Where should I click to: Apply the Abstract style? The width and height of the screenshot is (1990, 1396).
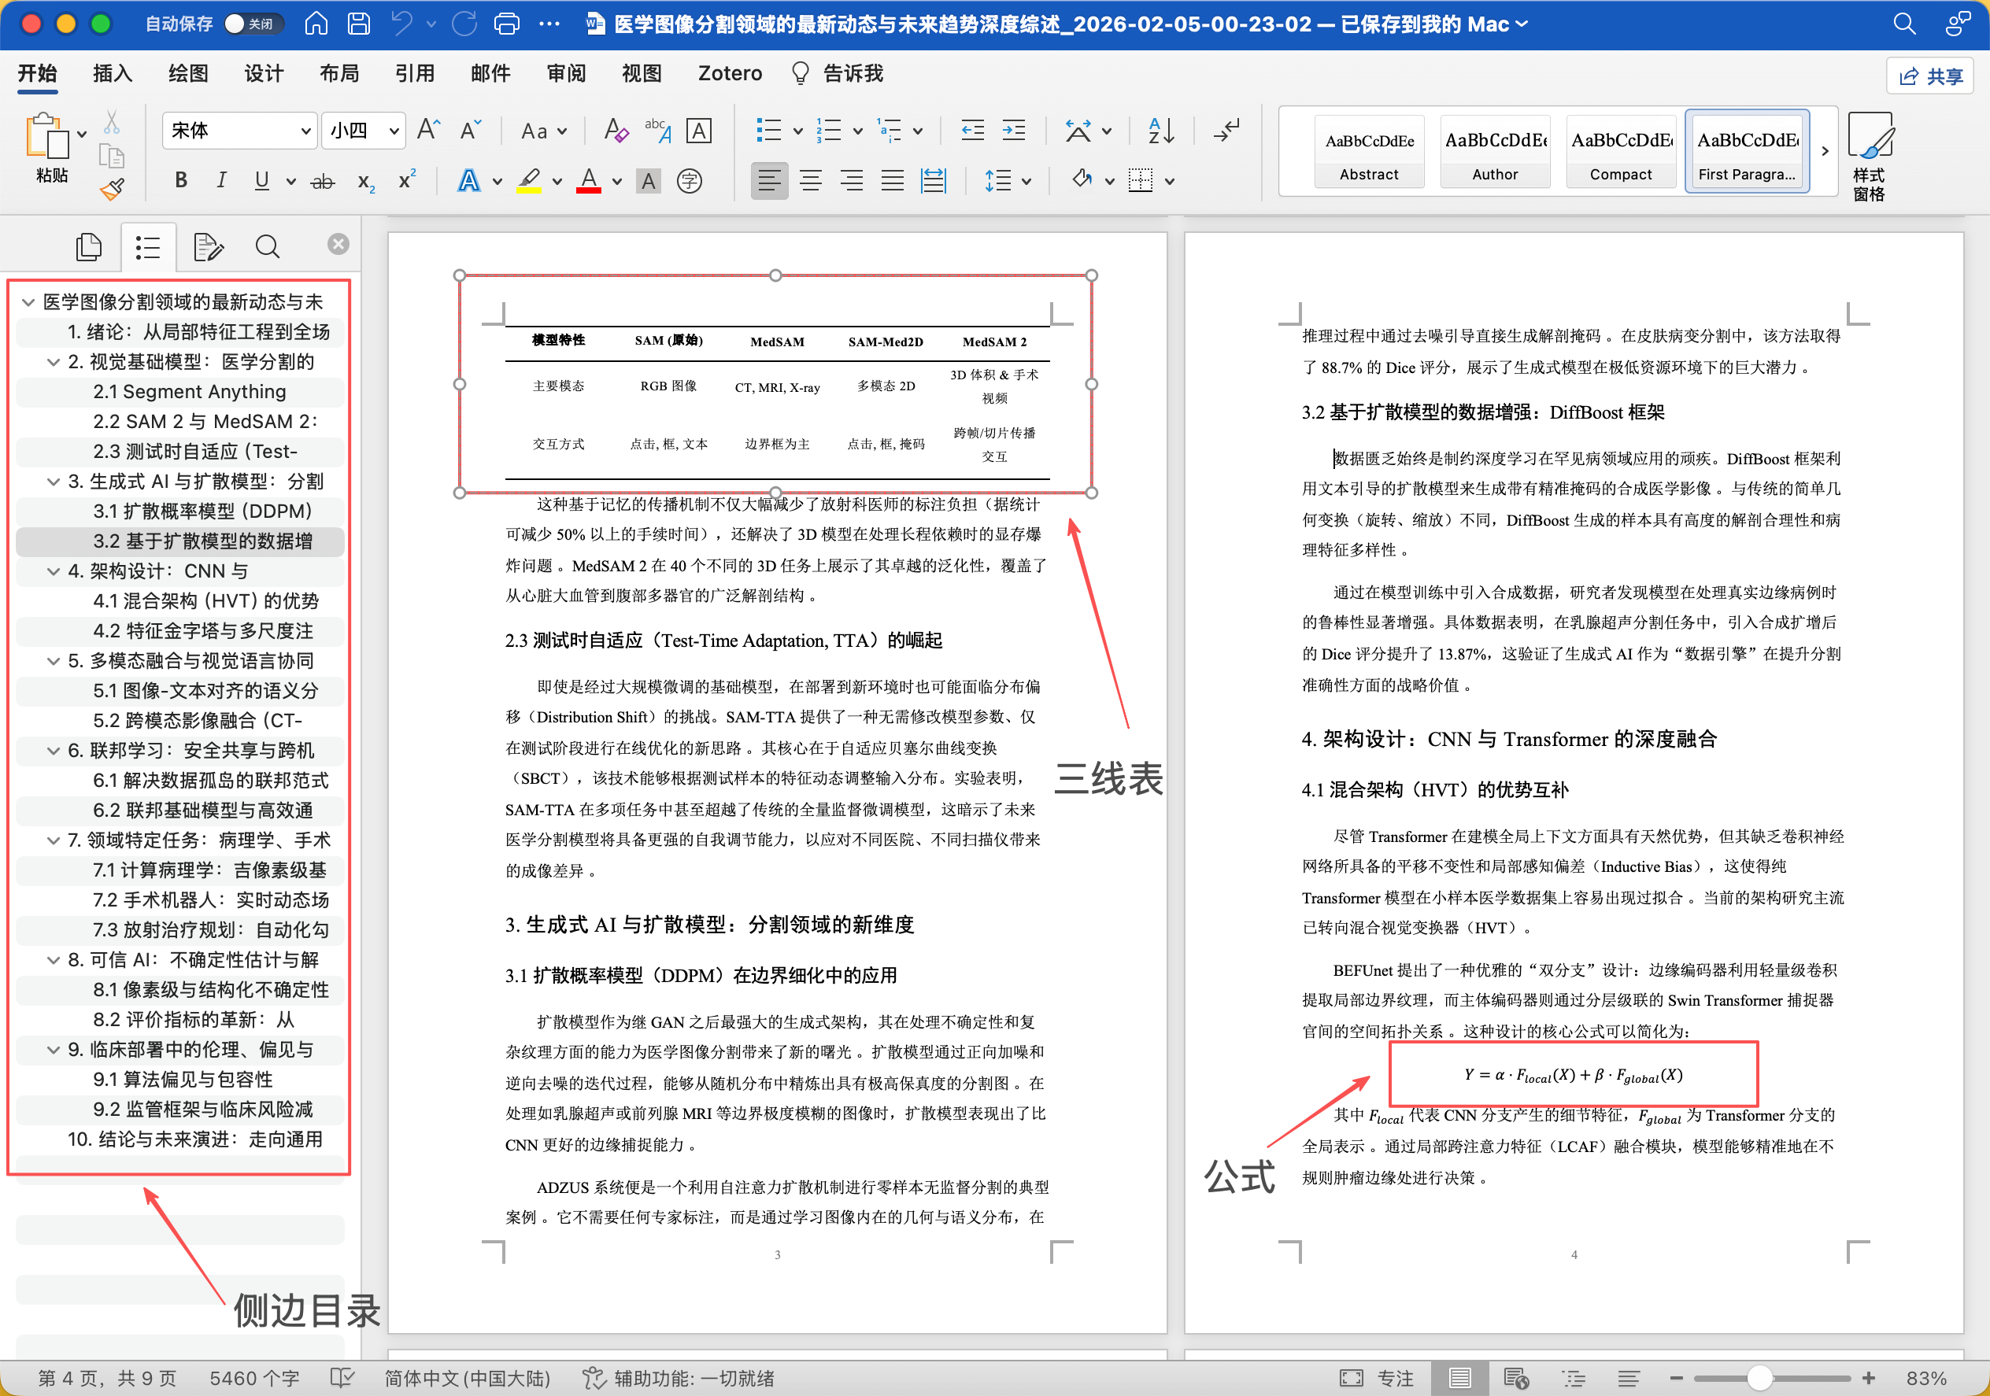click(1369, 152)
